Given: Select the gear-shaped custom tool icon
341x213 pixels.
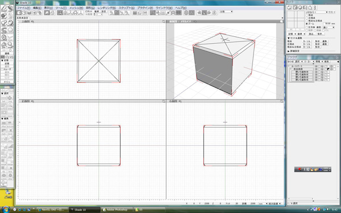Looking at the screenshot, I should pyautogui.click(x=4, y=37).
